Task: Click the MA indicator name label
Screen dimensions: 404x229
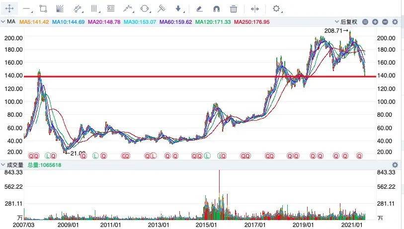Action: [x=11, y=22]
